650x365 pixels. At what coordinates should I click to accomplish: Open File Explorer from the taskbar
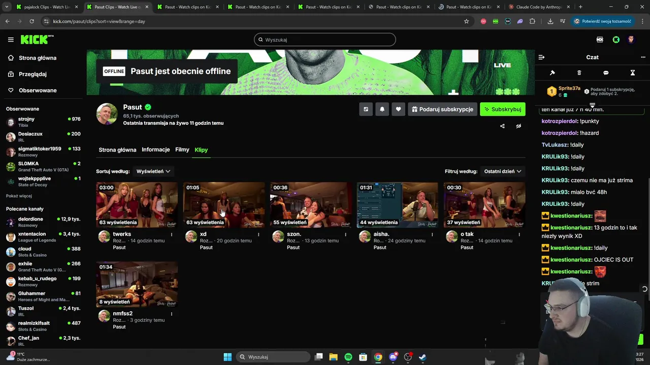click(334, 357)
